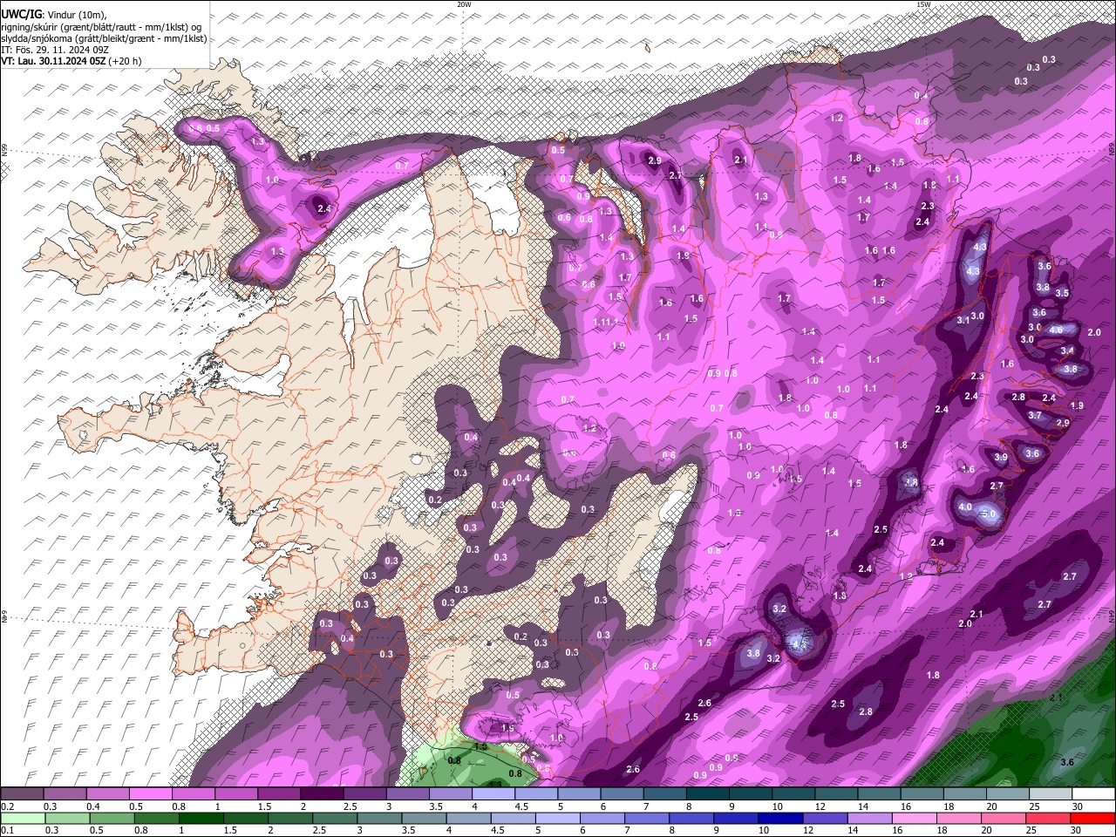Pick the upper legend swatch labeled 3
The width and height of the screenshot is (1116, 837).
407,794
